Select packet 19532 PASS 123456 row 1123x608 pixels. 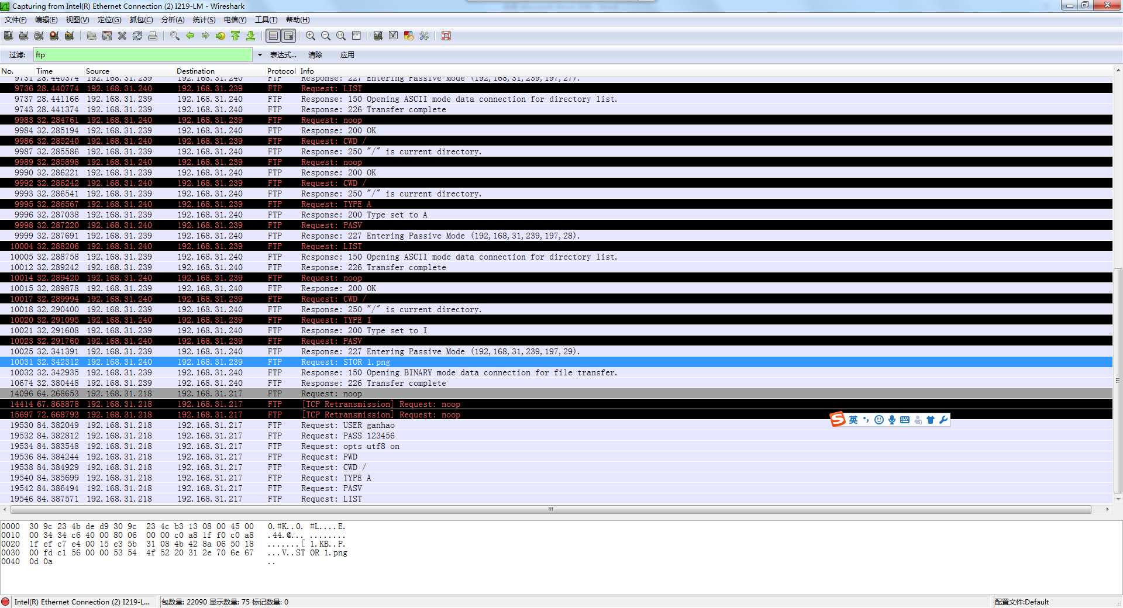(556, 436)
